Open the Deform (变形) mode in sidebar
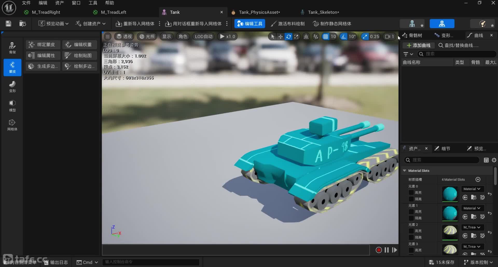 click(x=12, y=86)
